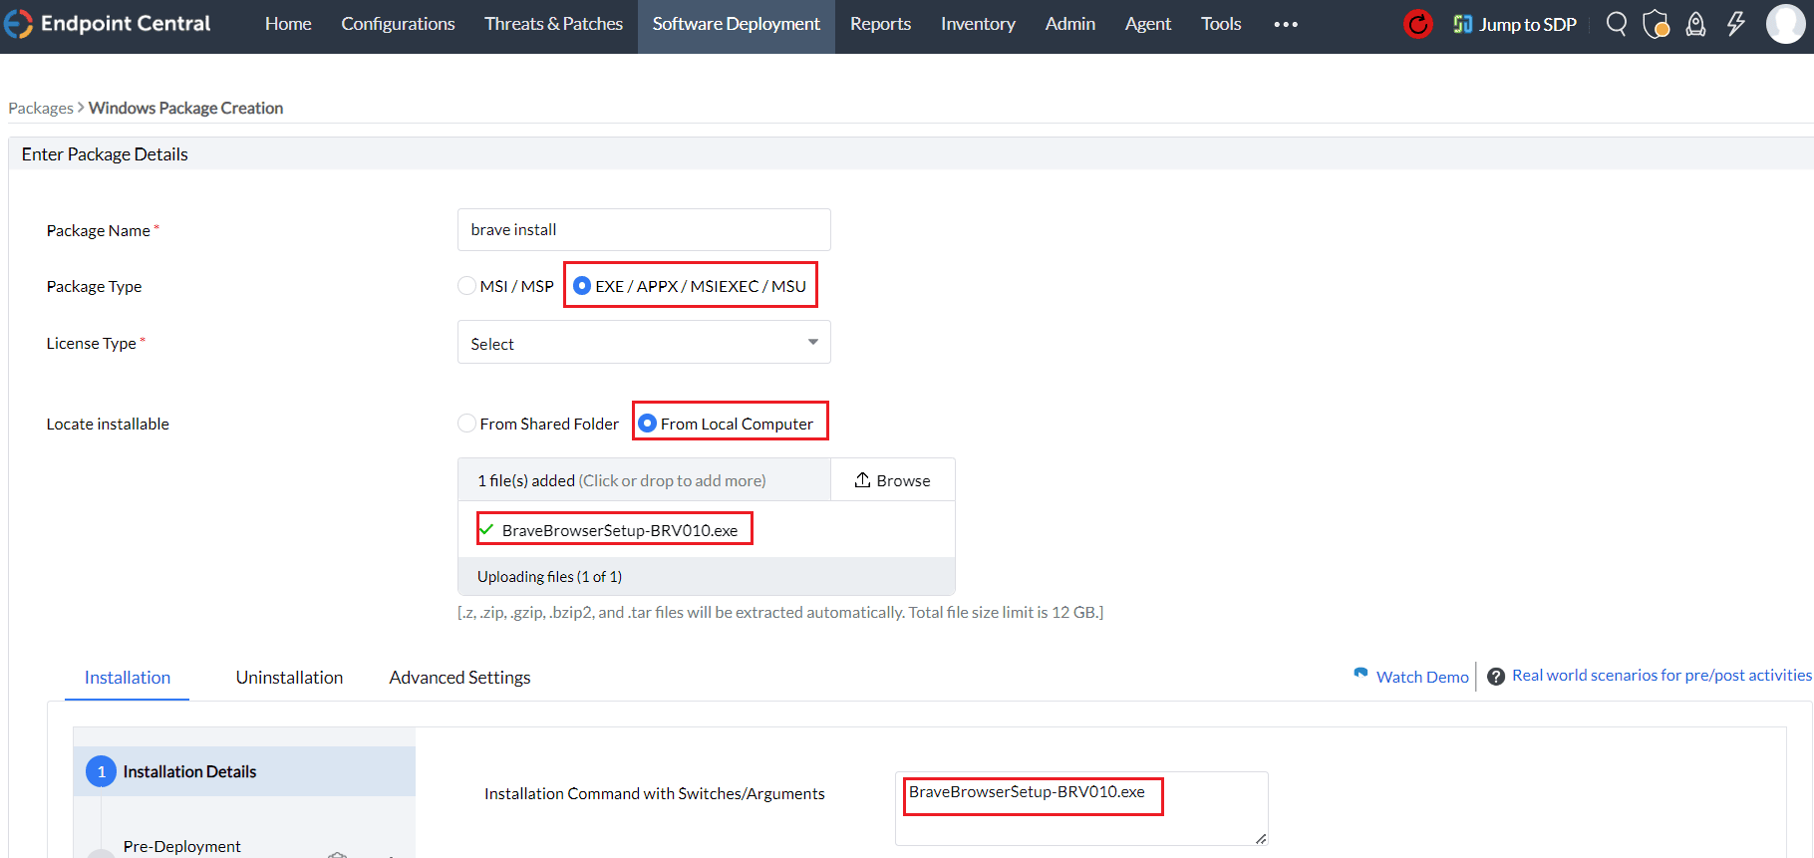Select the Pre-Deployment step
Screen dimensions: 1814x858
coord(181,846)
